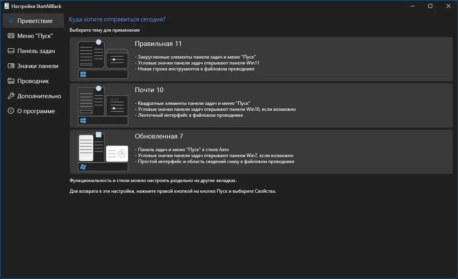Click the text Выберите тему для применения
458x279 pixels.
point(104,30)
